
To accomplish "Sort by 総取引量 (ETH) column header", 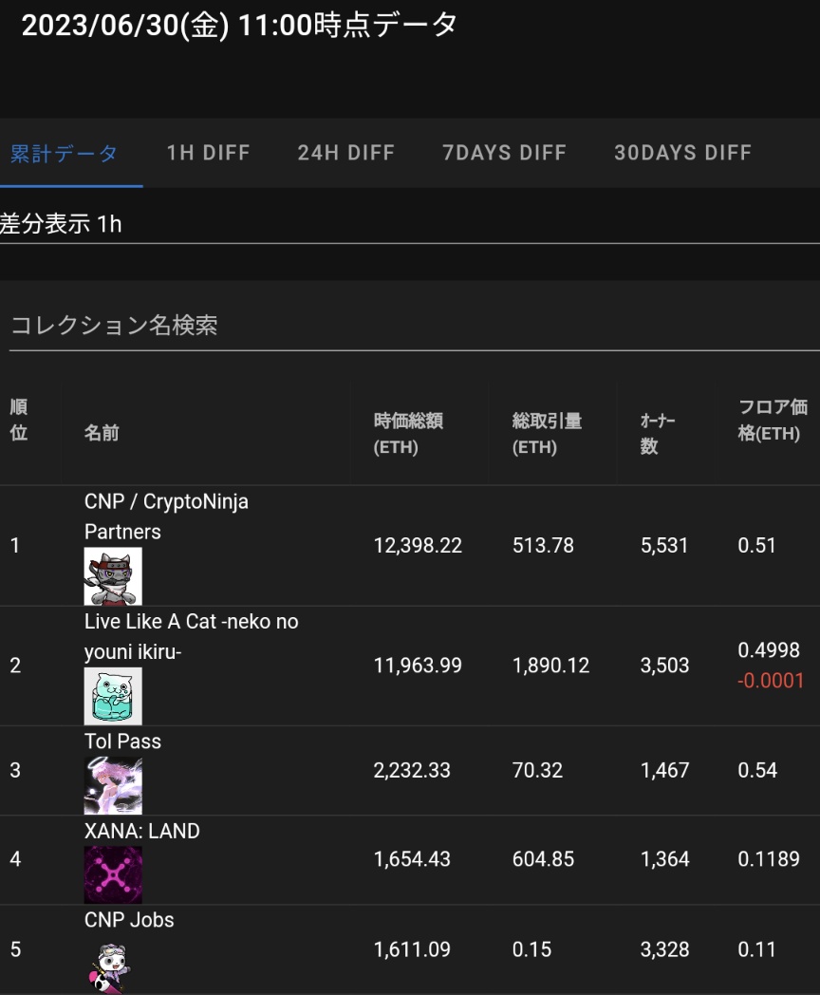I will coord(547,433).
